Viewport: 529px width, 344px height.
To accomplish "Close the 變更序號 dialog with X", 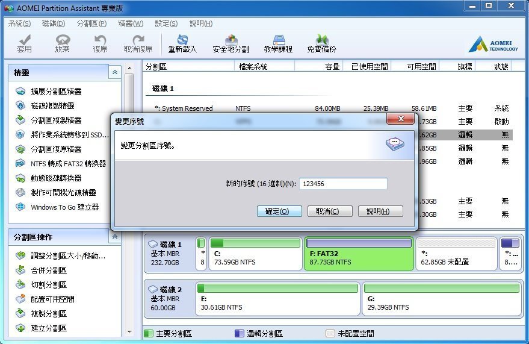I will click(x=400, y=119).
